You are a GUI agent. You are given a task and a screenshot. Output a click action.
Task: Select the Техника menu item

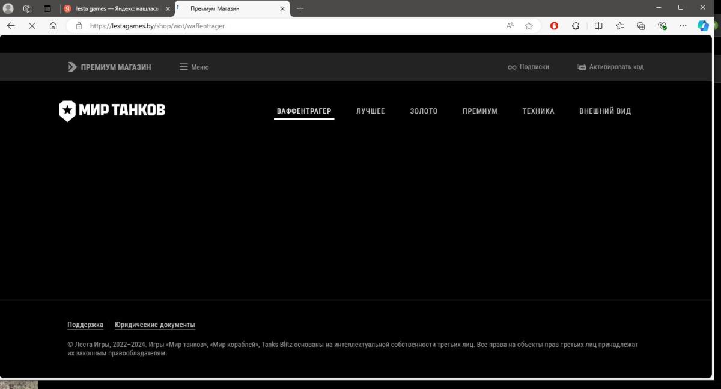538,111
